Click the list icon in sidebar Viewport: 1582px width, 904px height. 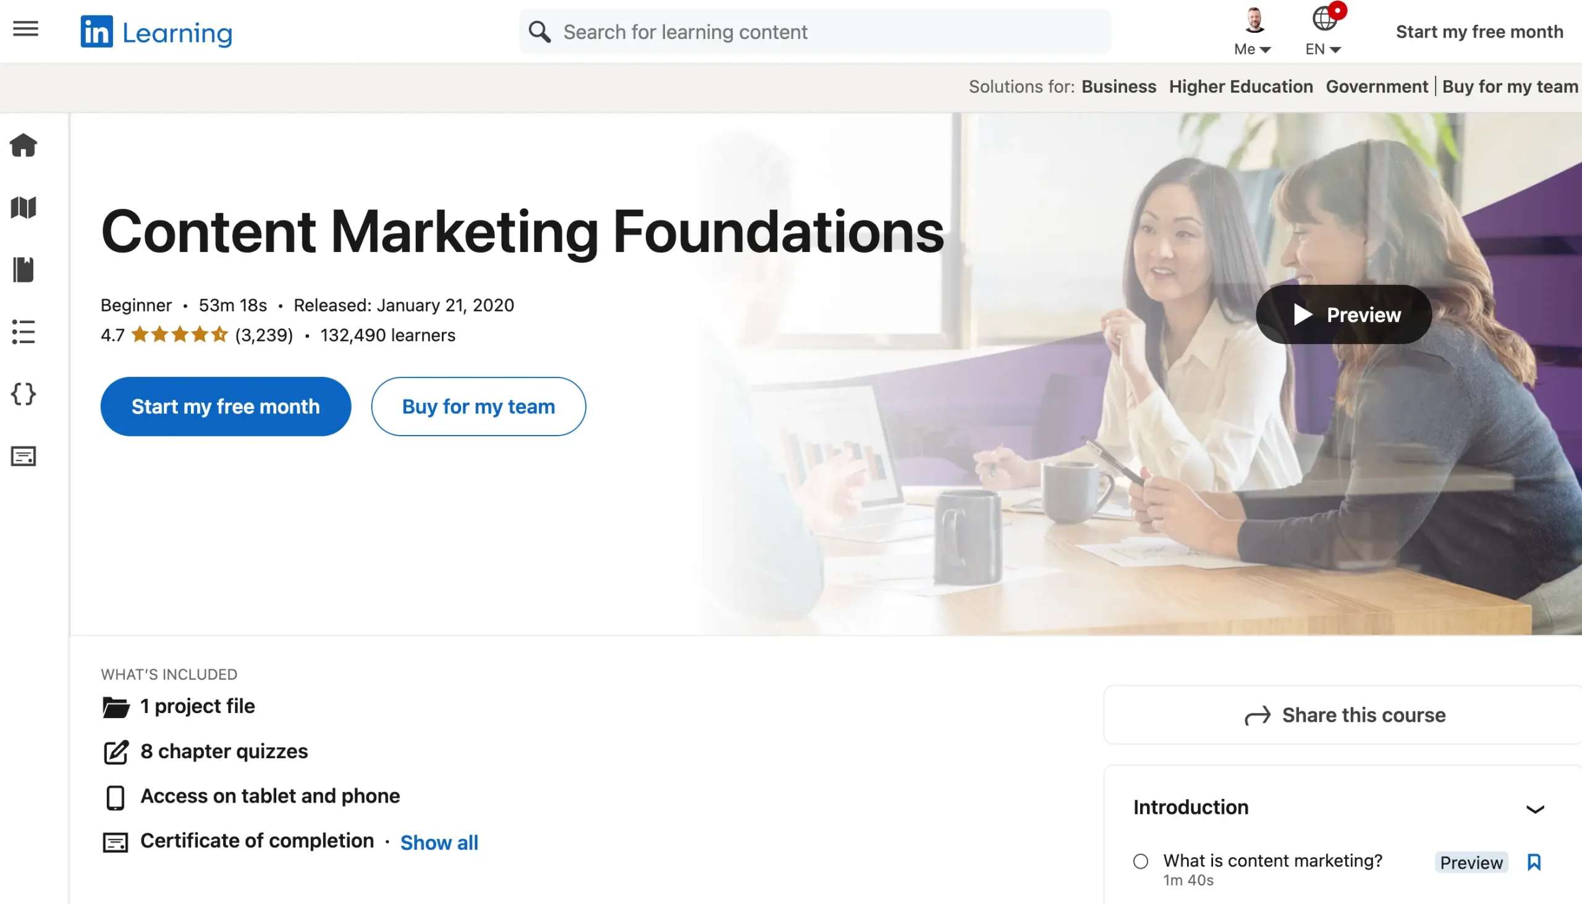23,332
